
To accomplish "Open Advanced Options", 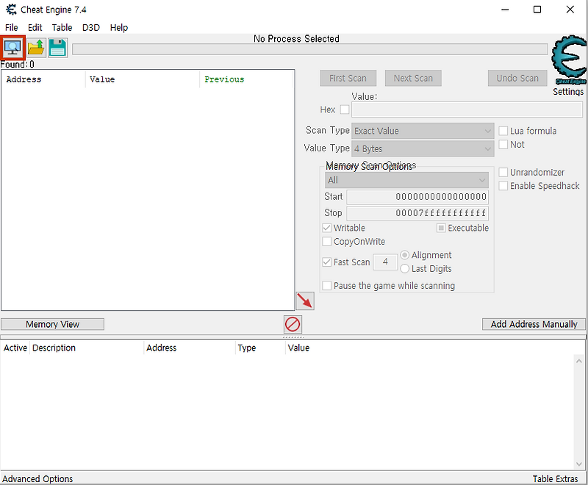I will (37, 478).
